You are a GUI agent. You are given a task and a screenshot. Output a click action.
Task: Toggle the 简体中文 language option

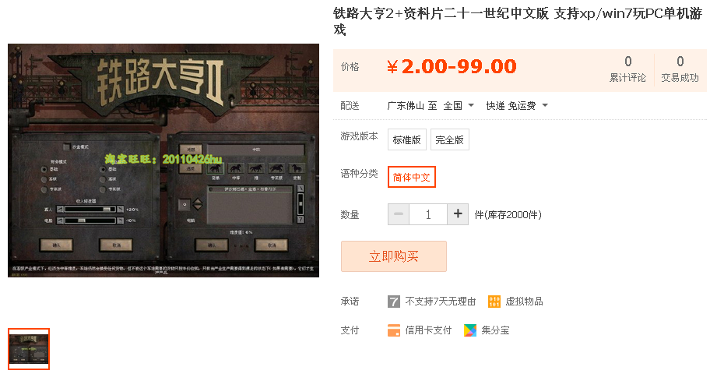tap(412, 177)
